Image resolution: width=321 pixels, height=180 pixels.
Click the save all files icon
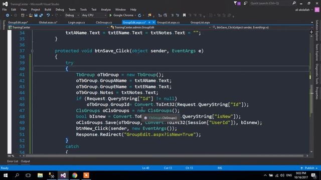(41, 15)
